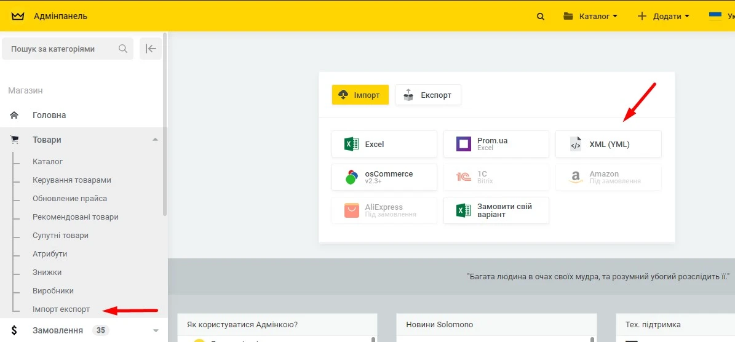Screen dimensions: 735x342
Task: Choose Замовити свій варіант option
Action: coord(496,210)
